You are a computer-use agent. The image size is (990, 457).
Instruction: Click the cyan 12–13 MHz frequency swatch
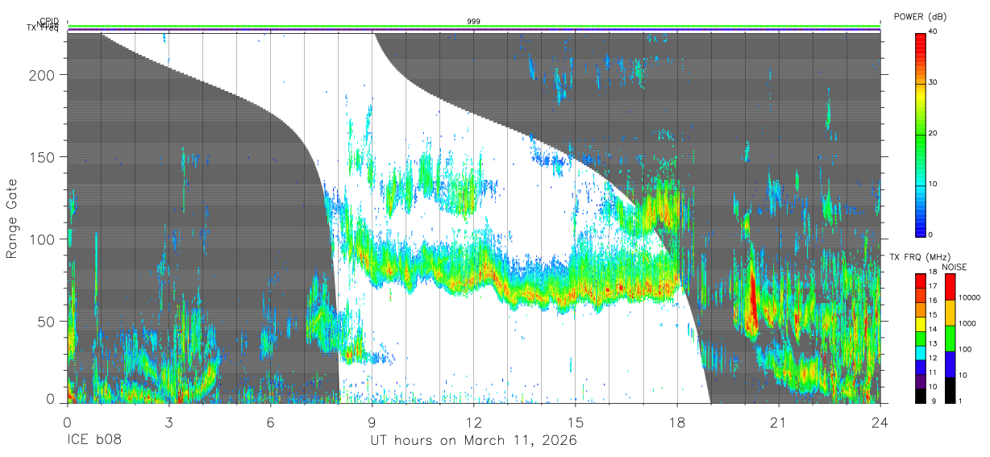(x=921, y=352)
